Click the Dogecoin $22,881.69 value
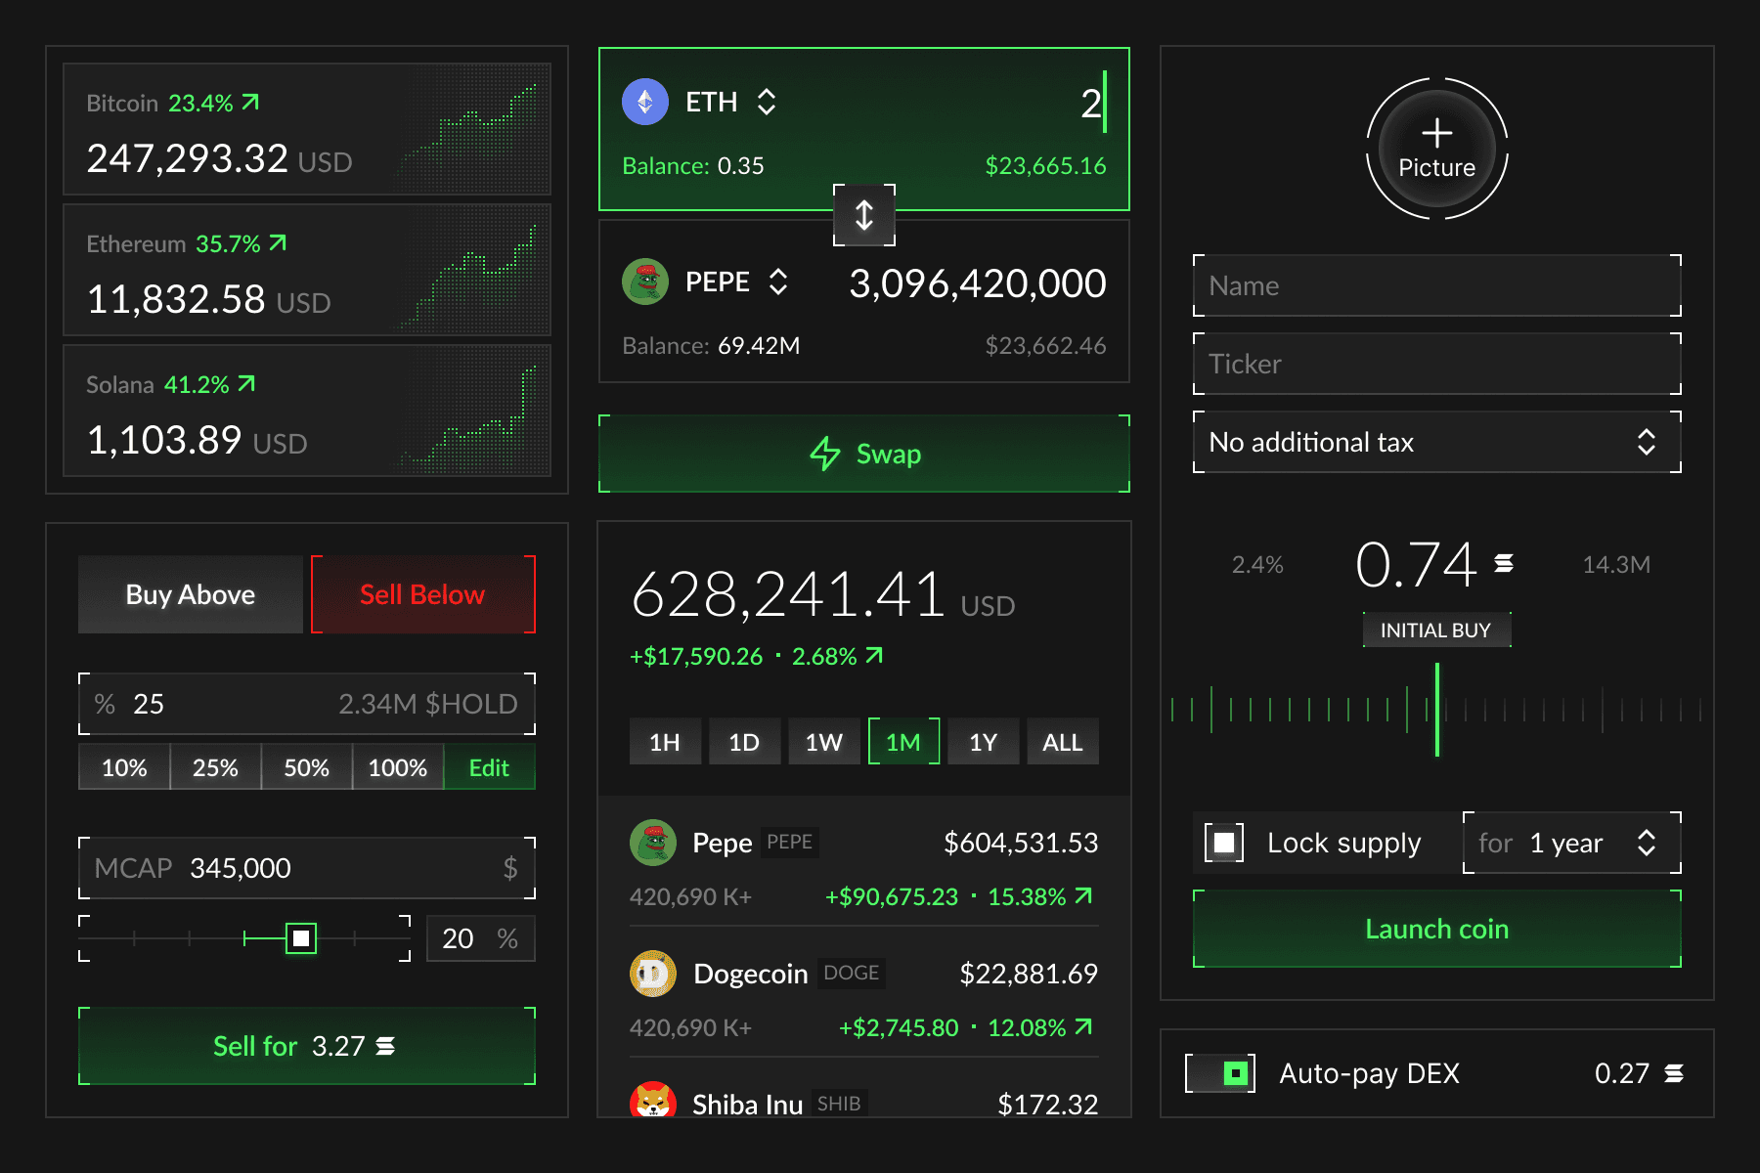 click(x=1029, y=974)
